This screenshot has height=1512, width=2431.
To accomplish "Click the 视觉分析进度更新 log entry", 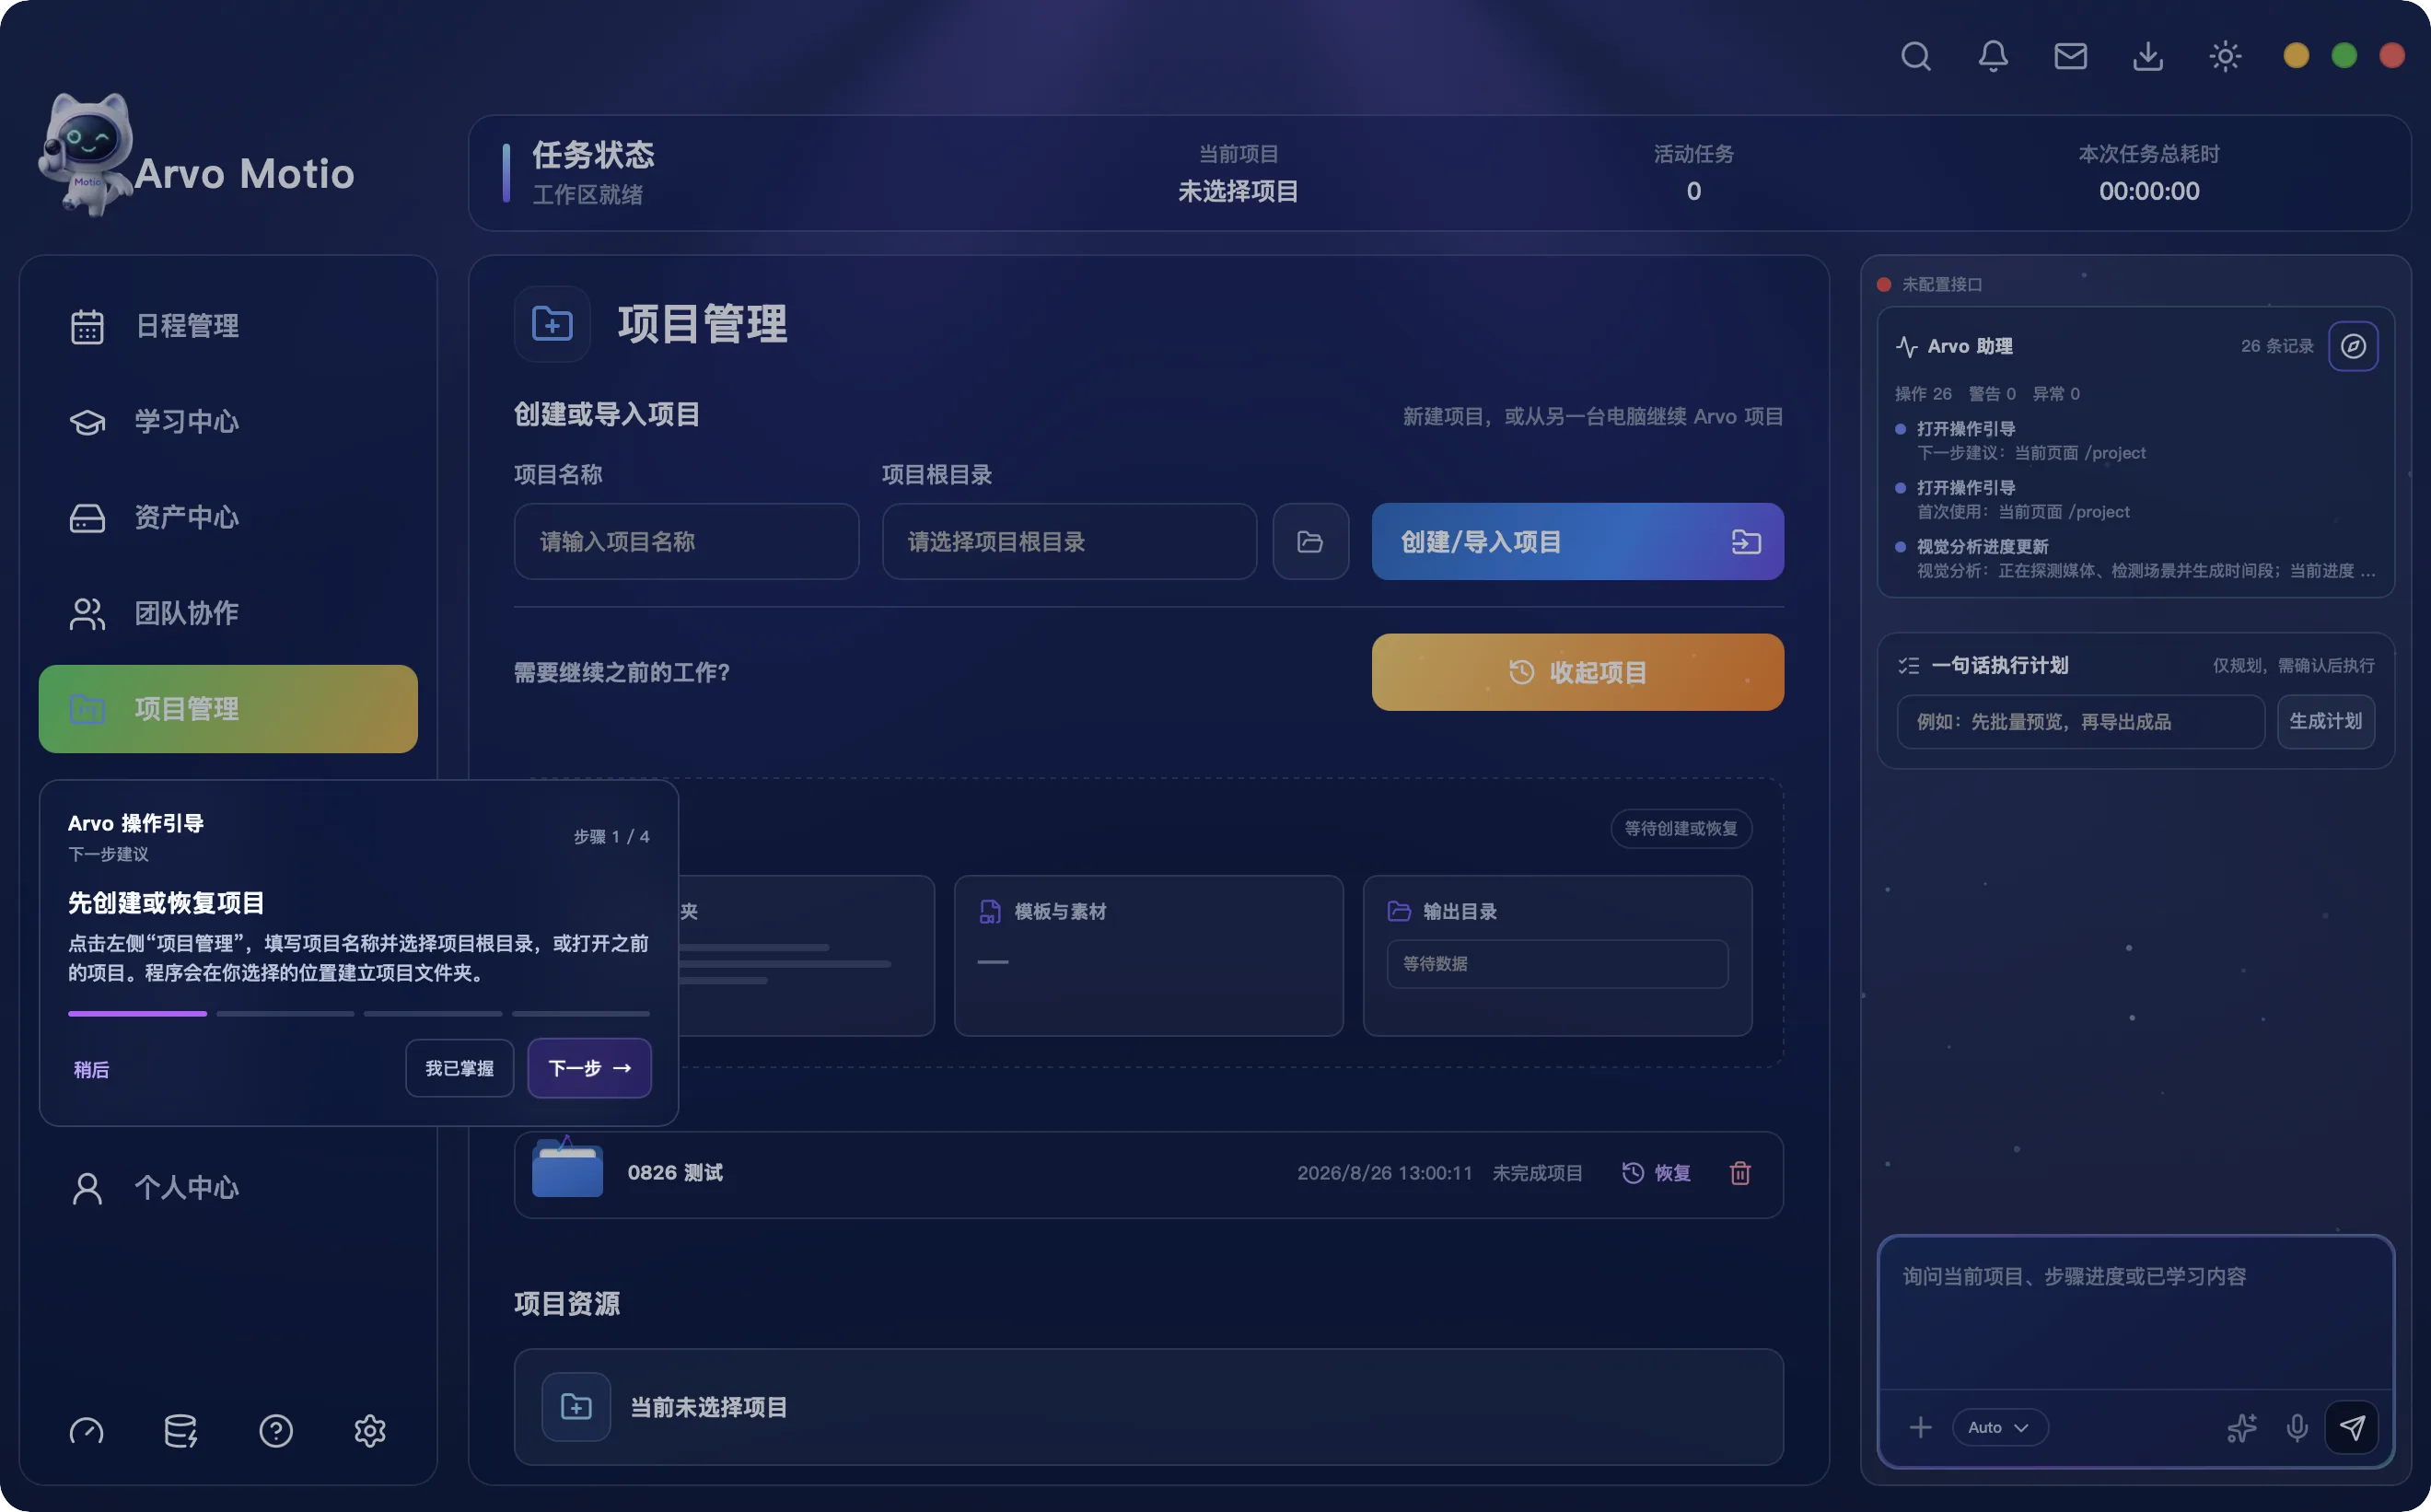I will tap(2136, 558).
